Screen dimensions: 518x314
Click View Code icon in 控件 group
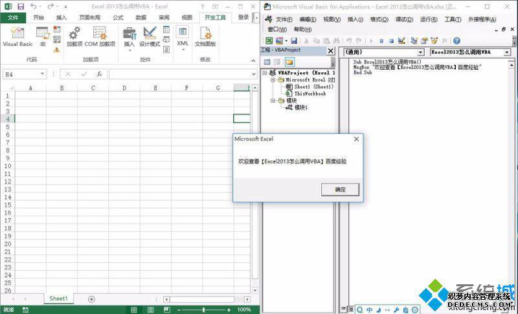pos(166,39)
